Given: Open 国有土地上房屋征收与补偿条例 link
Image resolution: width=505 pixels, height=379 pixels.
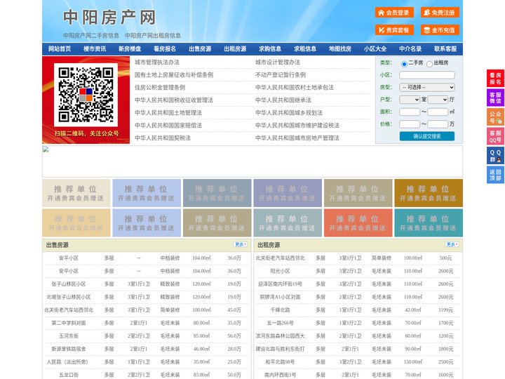Looking at the screenshot, I should [174, 75].
